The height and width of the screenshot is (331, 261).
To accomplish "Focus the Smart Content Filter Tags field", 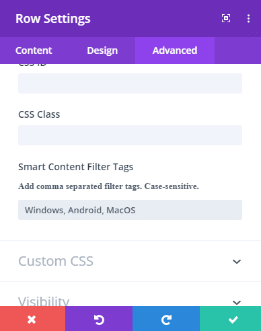I will [130, 210].
